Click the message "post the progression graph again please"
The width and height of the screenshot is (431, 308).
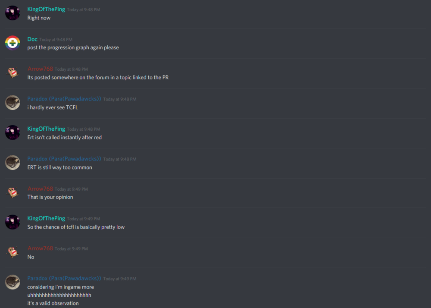tap(73, 47)
